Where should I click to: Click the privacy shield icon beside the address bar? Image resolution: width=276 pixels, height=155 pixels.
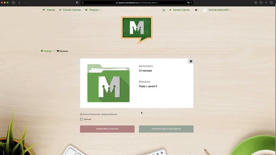click(77, 3)
